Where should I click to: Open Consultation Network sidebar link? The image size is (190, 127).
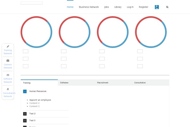tap(9, 95)
